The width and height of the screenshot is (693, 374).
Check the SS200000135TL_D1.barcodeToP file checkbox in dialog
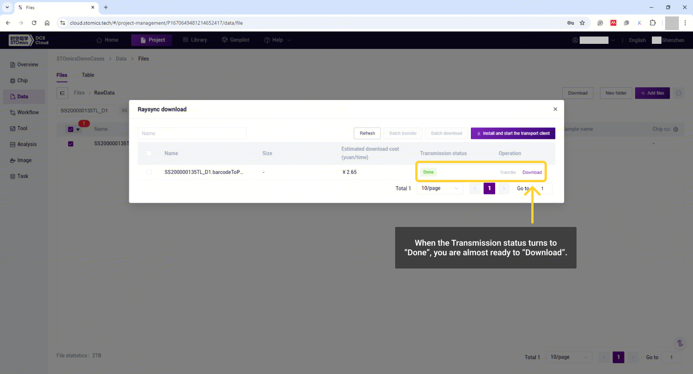click(149, 172)
